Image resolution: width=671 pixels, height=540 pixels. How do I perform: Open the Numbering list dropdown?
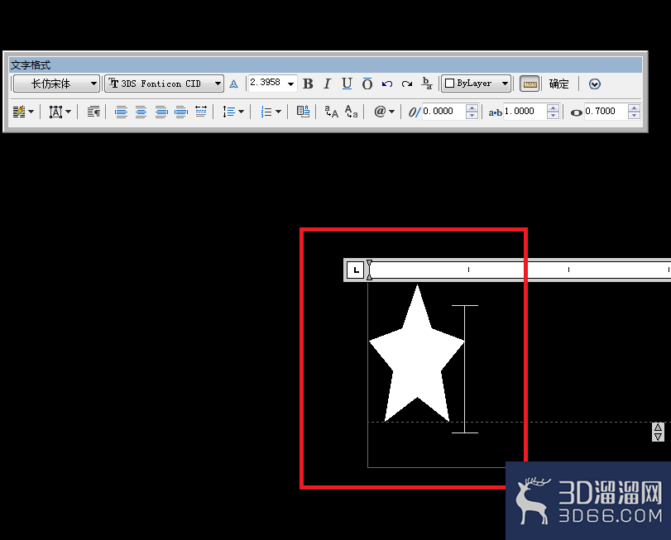271,112
